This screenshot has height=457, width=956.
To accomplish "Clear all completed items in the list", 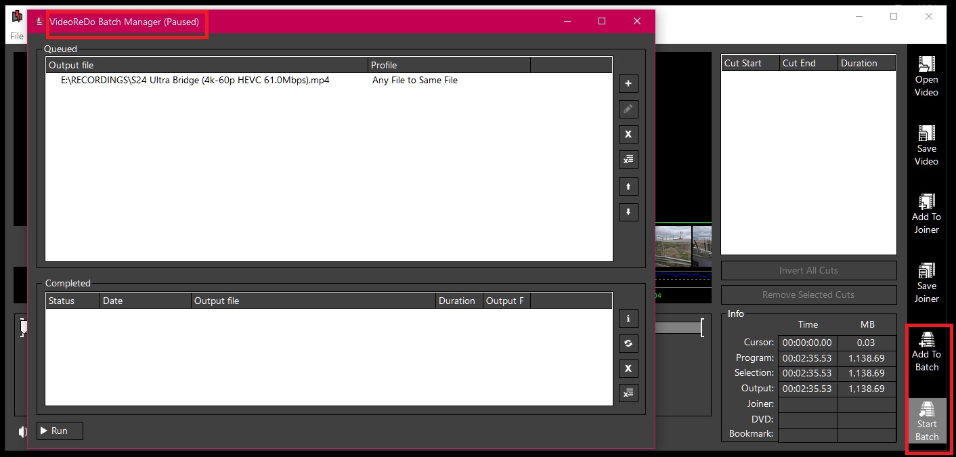I will (628, 393).
